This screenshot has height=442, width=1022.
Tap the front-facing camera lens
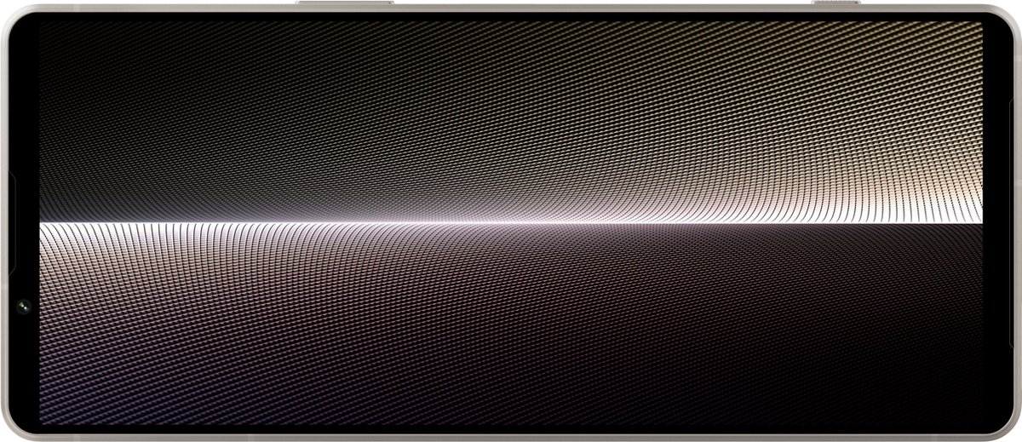coord(21,304)
